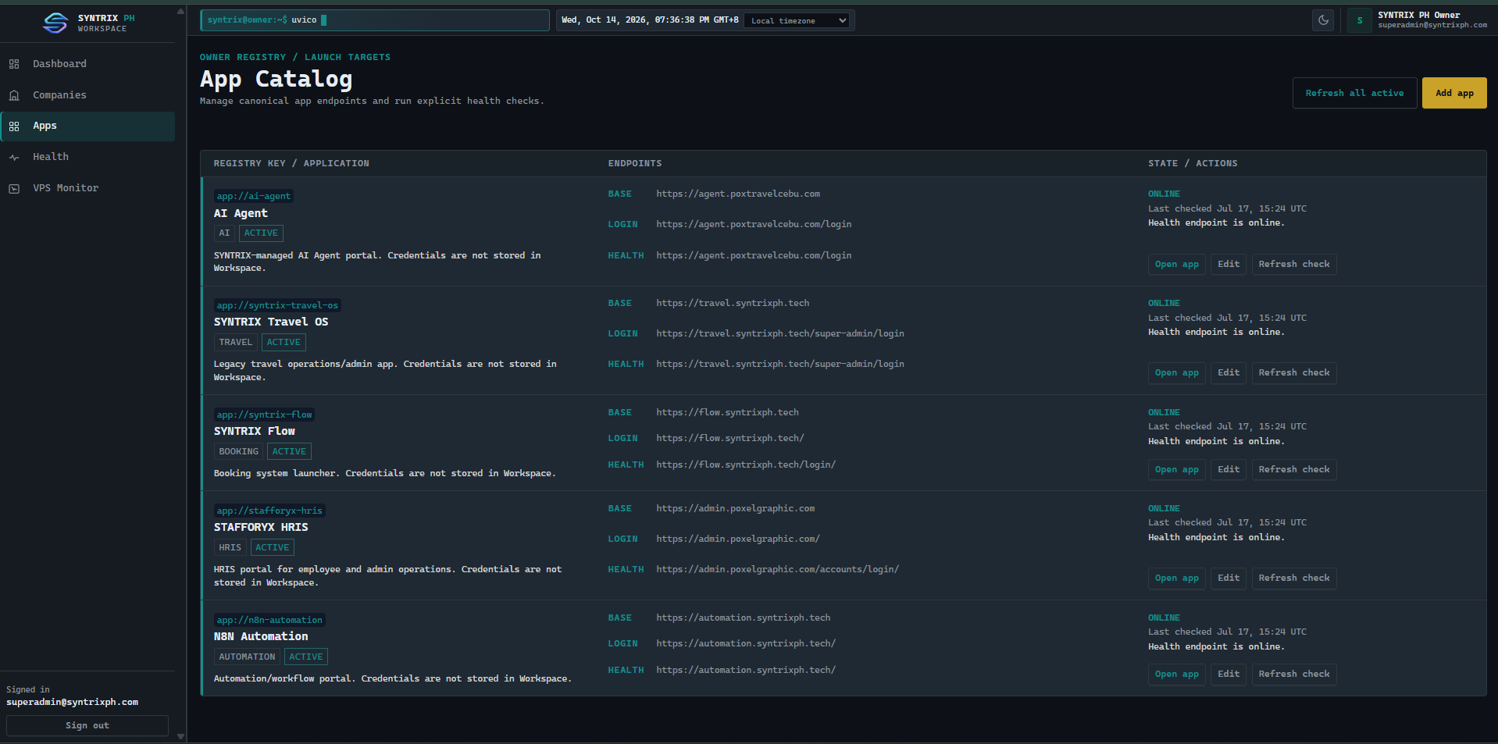Click the Dashboard grid icon in sidebar

click(14, 64)
